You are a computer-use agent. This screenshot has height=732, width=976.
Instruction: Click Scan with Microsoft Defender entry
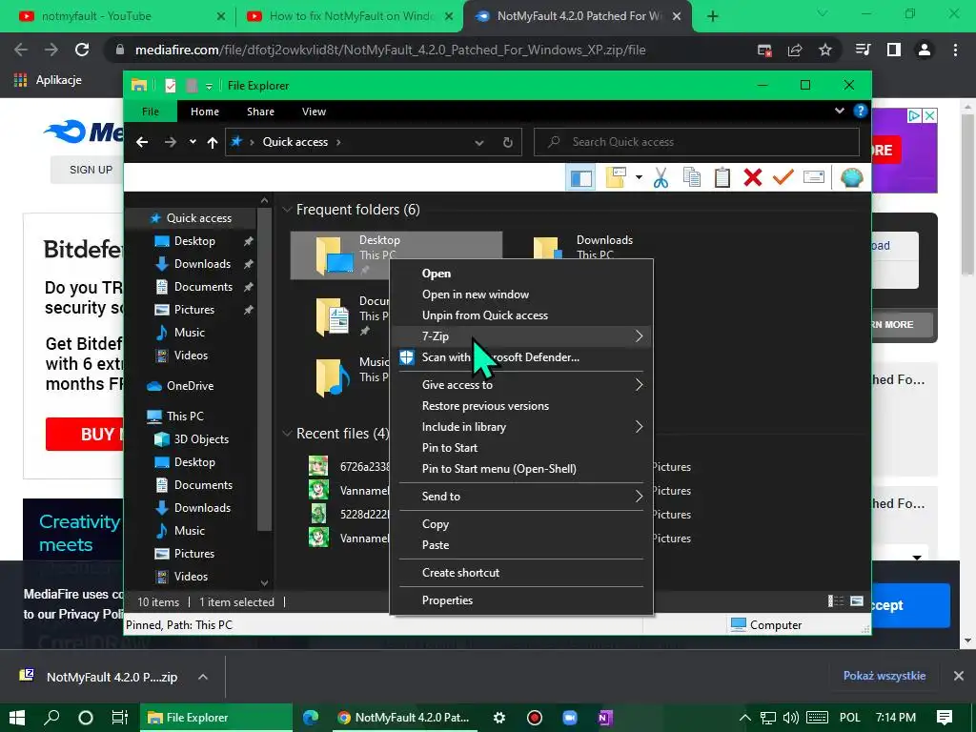[x=521, y=357]
